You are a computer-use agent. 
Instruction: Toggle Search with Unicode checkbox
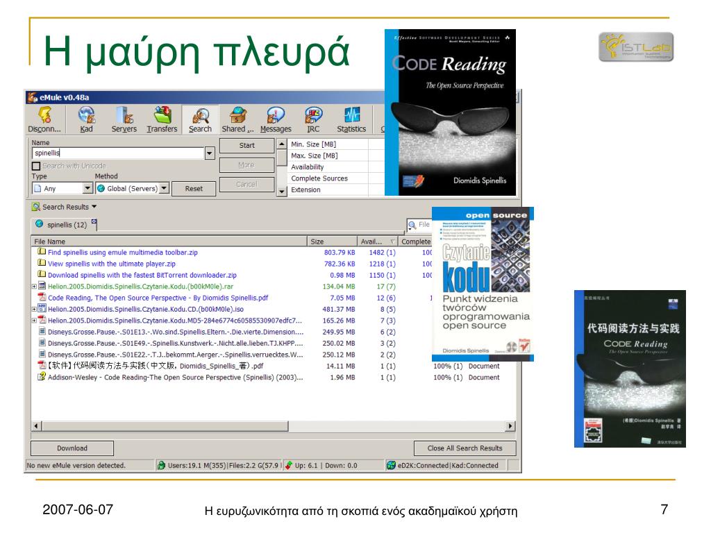pyautogui.click(x=36, y=166)
